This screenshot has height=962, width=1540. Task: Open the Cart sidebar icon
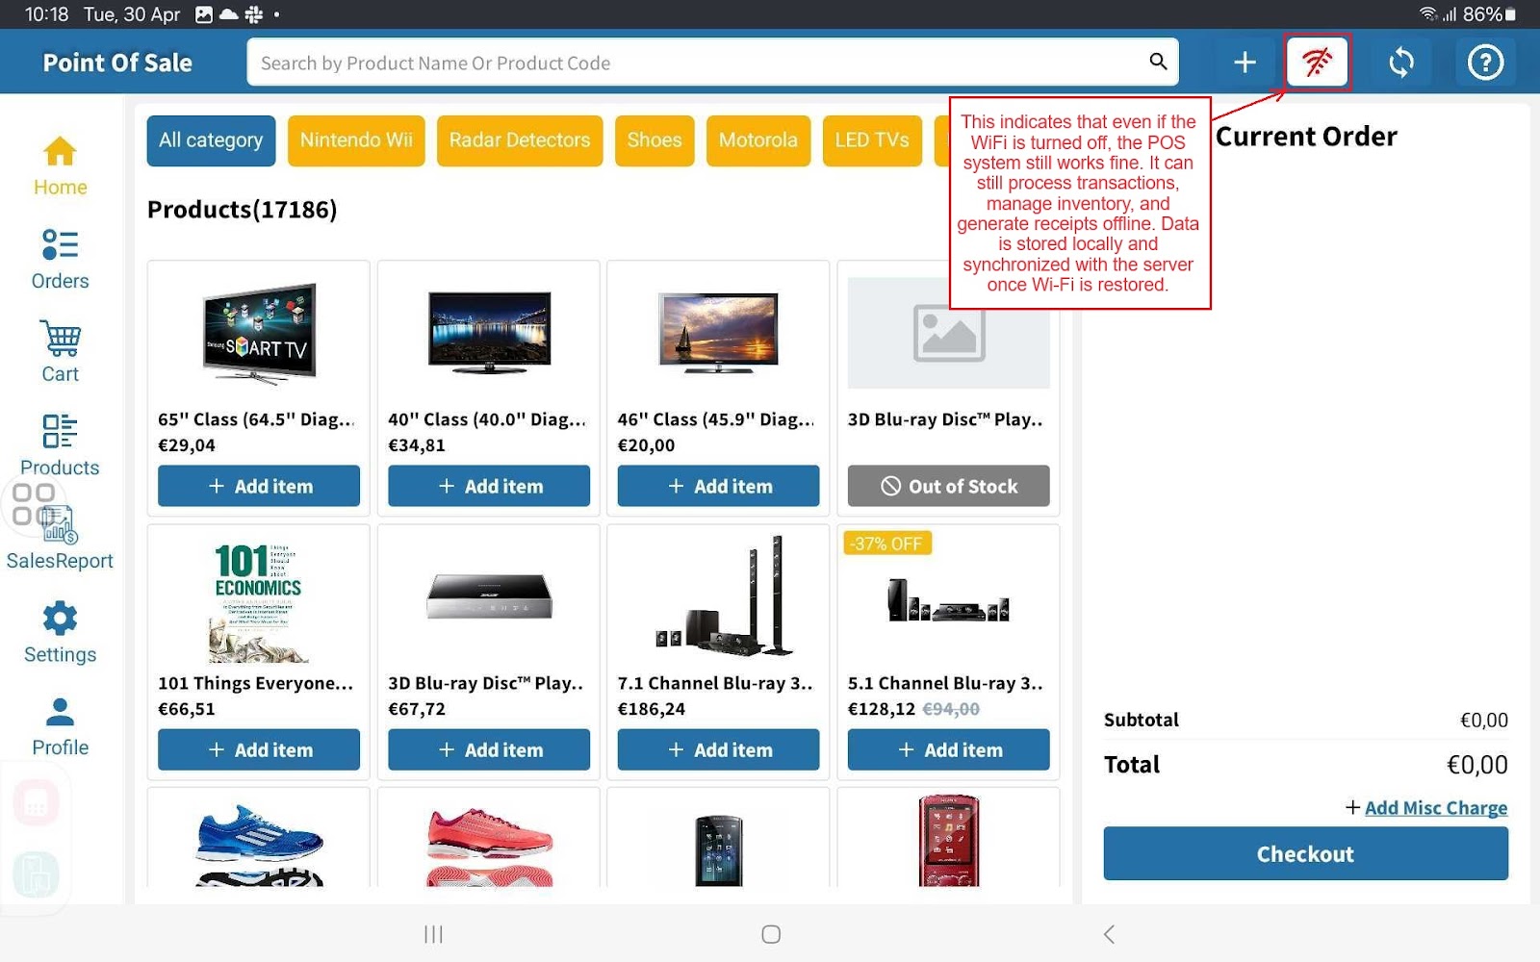coord(60,352)
